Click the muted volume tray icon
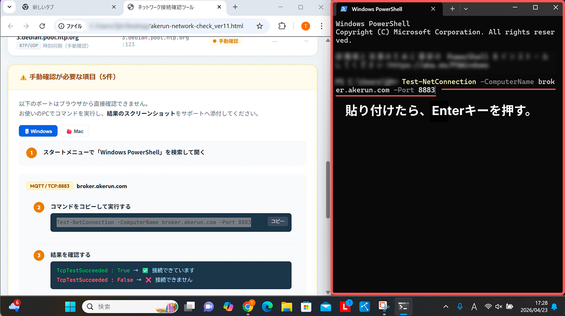This screenshot has height=316, width=565. [499, 307]
